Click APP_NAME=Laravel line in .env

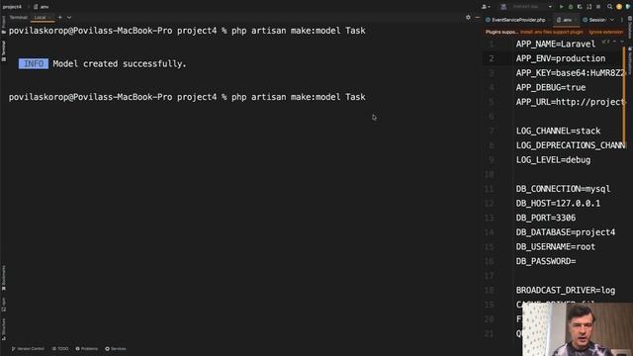(x=556, y=44)
